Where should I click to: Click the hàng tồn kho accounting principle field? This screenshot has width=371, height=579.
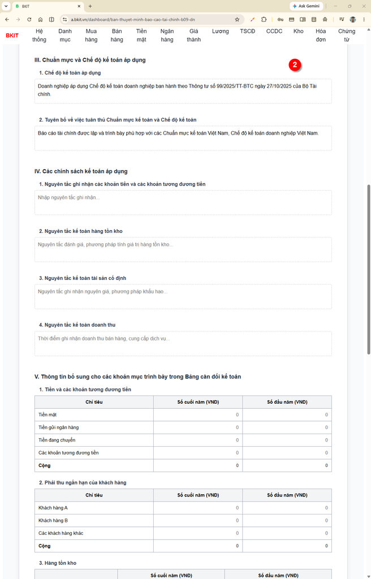tap(183, 249)
